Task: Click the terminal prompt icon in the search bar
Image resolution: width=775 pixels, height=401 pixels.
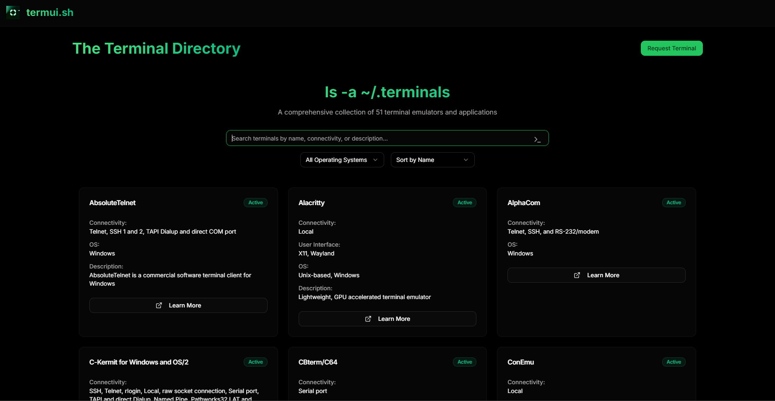Action: pos(537,138)
